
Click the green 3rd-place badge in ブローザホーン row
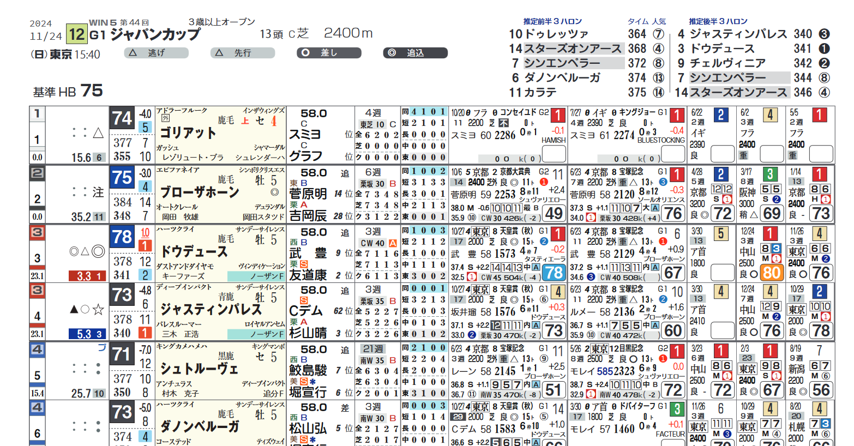click(x=770, y=174)
